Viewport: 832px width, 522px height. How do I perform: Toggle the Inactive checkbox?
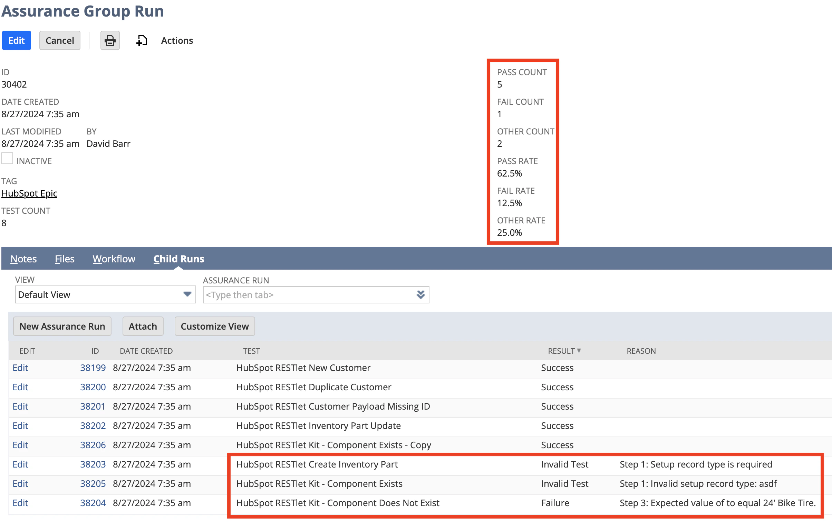7,159
